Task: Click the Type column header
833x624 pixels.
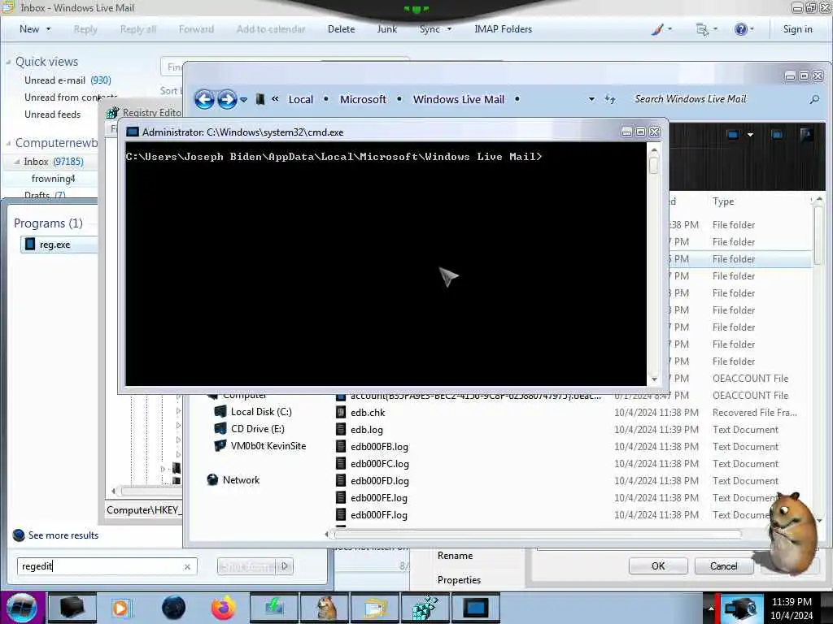Action: [723, 201]
